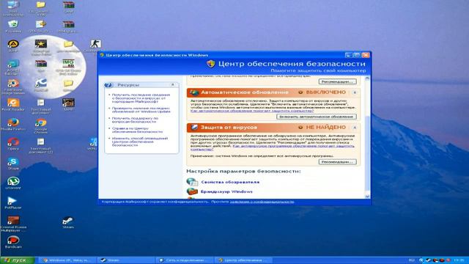Click the RU language indicator in tray

tap(412, 260)
